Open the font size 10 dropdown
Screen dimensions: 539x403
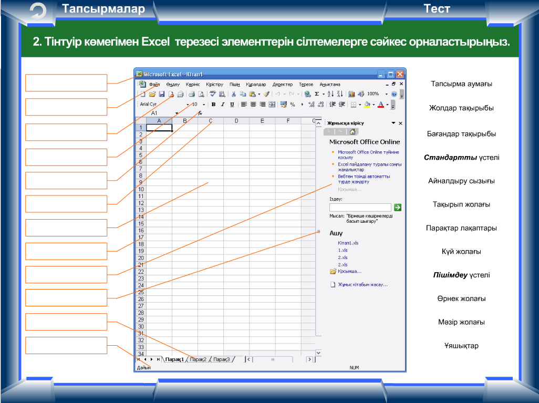[x=203, y=105]
